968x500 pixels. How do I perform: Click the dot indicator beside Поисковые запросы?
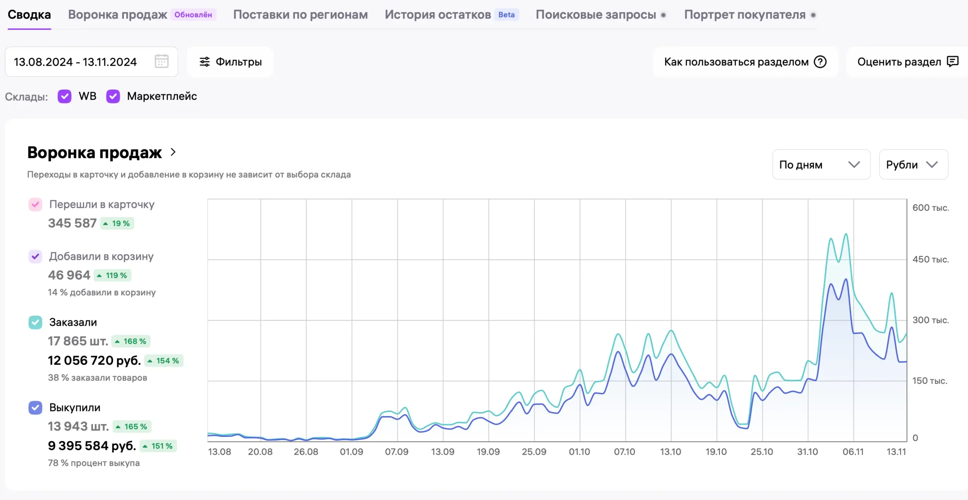pyautogui.click(x=663, y=15)
